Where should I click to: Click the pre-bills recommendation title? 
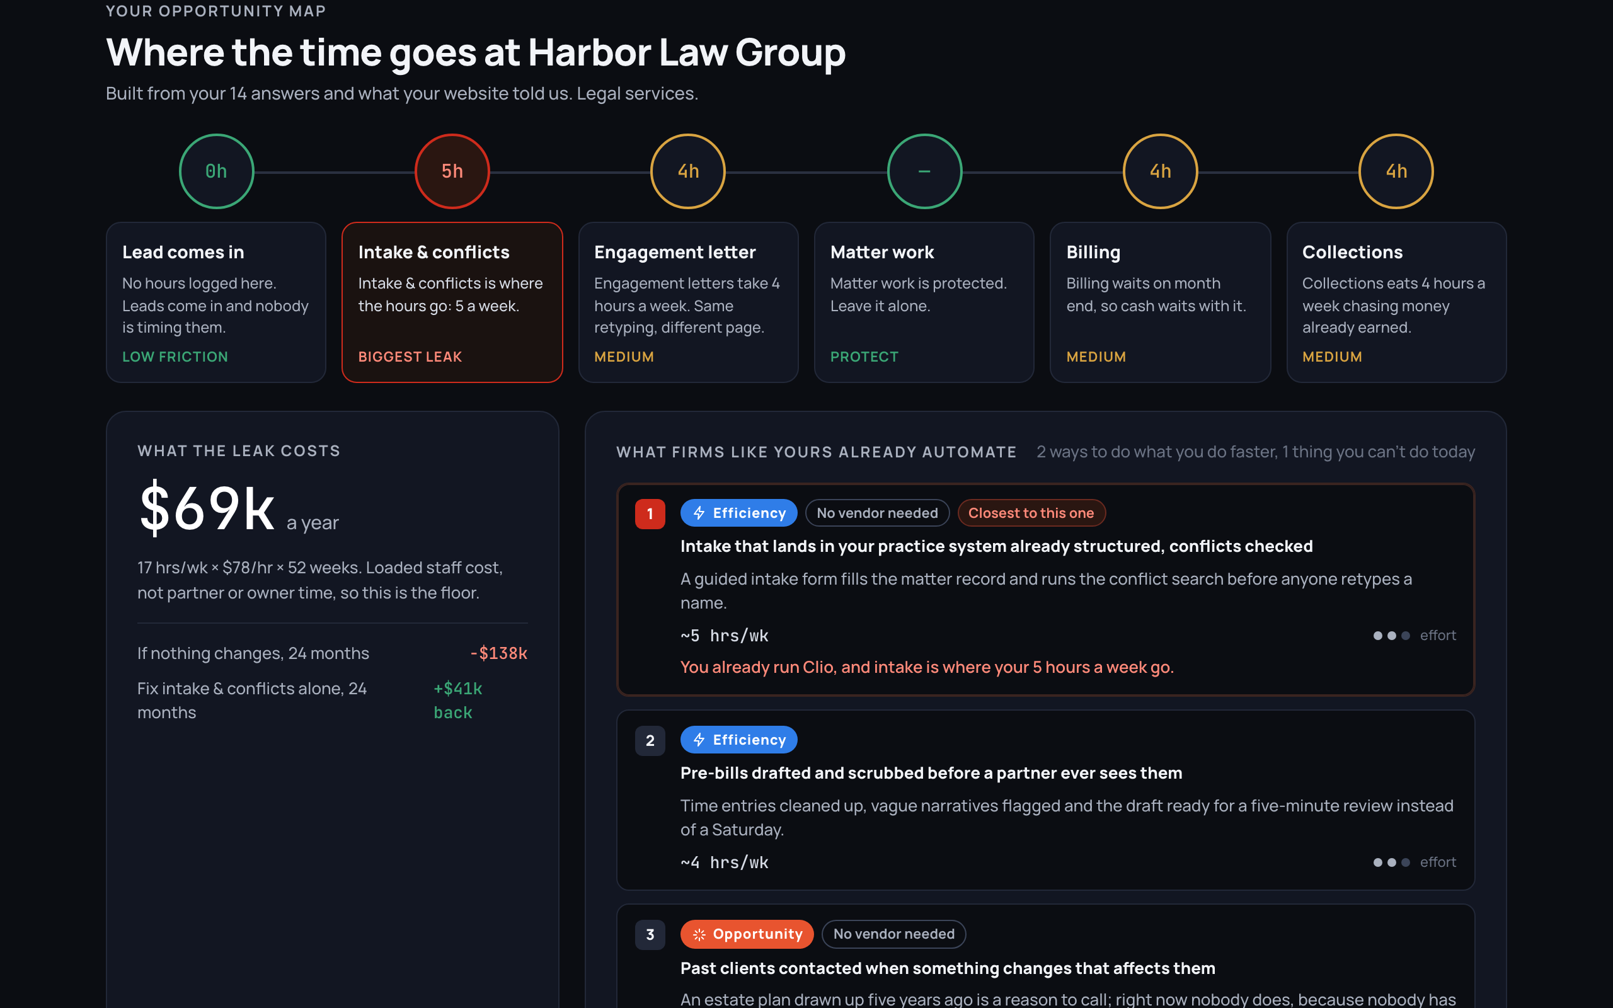(x=931, y=772)
